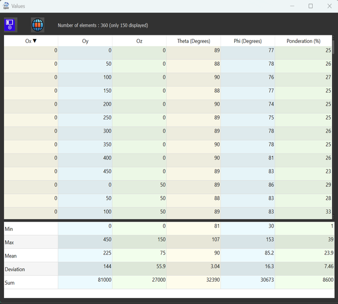338x304 pixels.
Task: Select the Max row label in statistics
Action: [x=31, y=242]
